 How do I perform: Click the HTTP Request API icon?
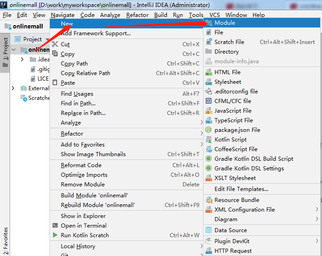click(x=209, y=251)
